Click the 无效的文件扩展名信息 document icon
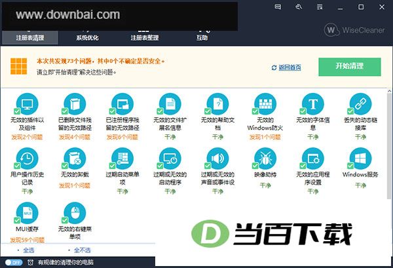The image size is (393, 268). pos(170,104)
